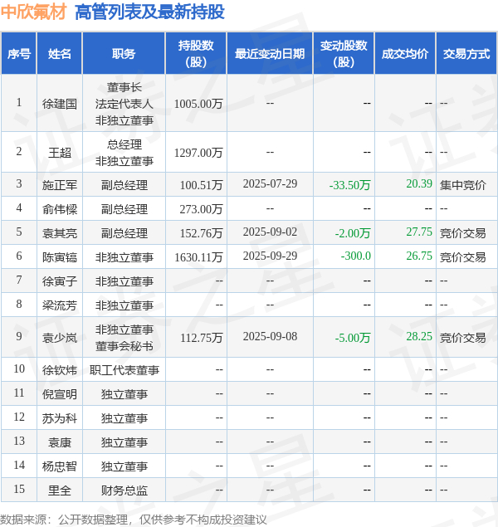Click 竞价交易 in 袁其亮's row

click(462, 233)
